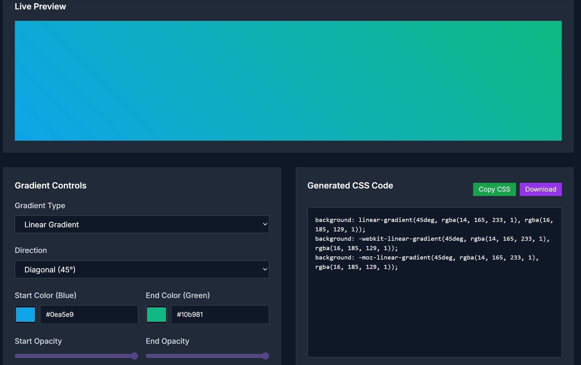Grab the End Opacity slider thumb
The height and width of the screenshot is (365, 581).
tap(265, 356)
